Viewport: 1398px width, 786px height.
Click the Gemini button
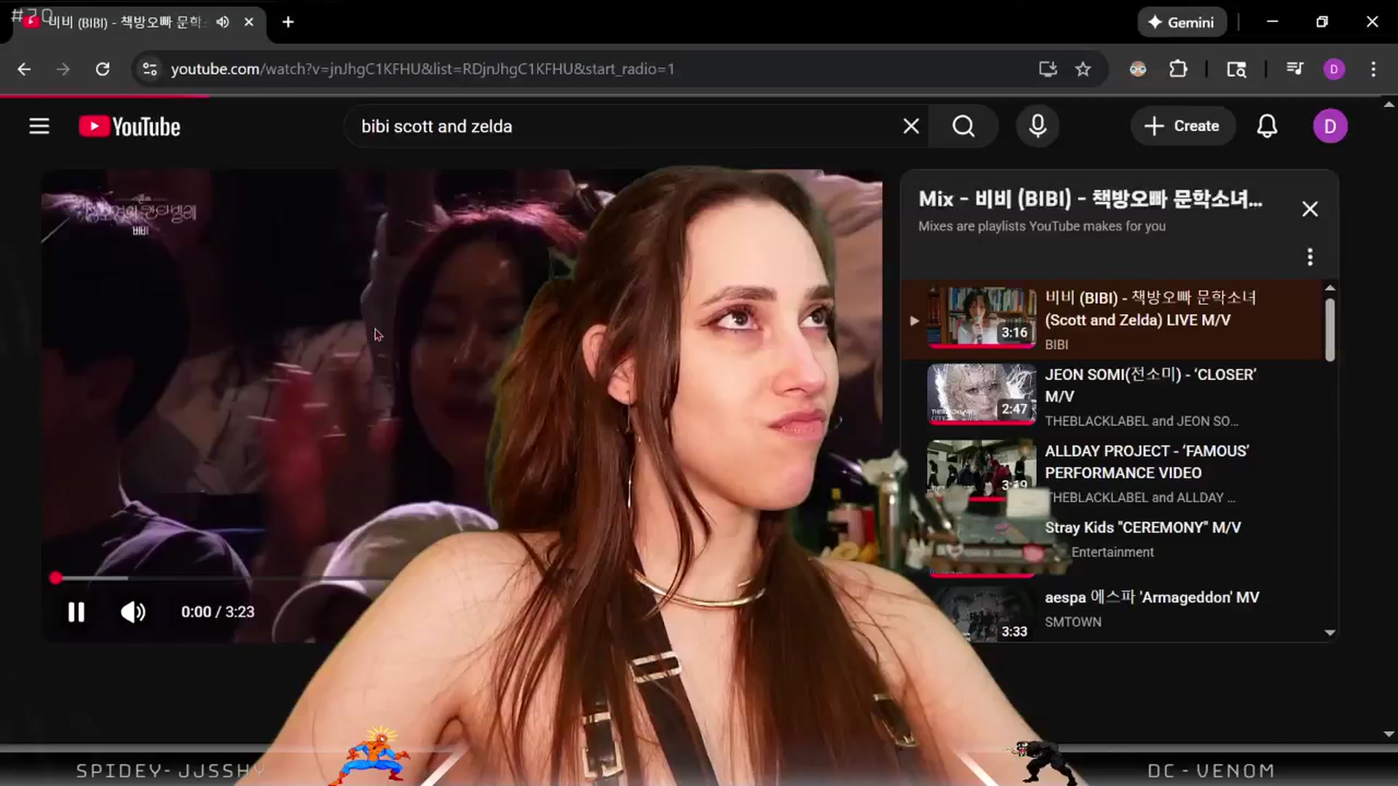pos(1182,22)
